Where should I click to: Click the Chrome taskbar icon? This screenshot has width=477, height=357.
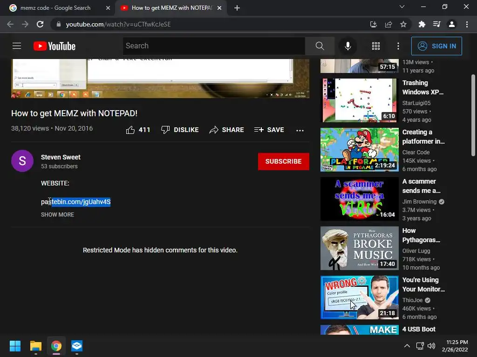pos(56,346)
